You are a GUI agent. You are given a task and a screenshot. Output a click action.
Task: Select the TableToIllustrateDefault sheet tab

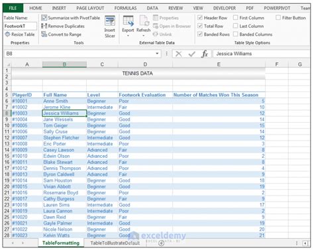coord(115,243)
